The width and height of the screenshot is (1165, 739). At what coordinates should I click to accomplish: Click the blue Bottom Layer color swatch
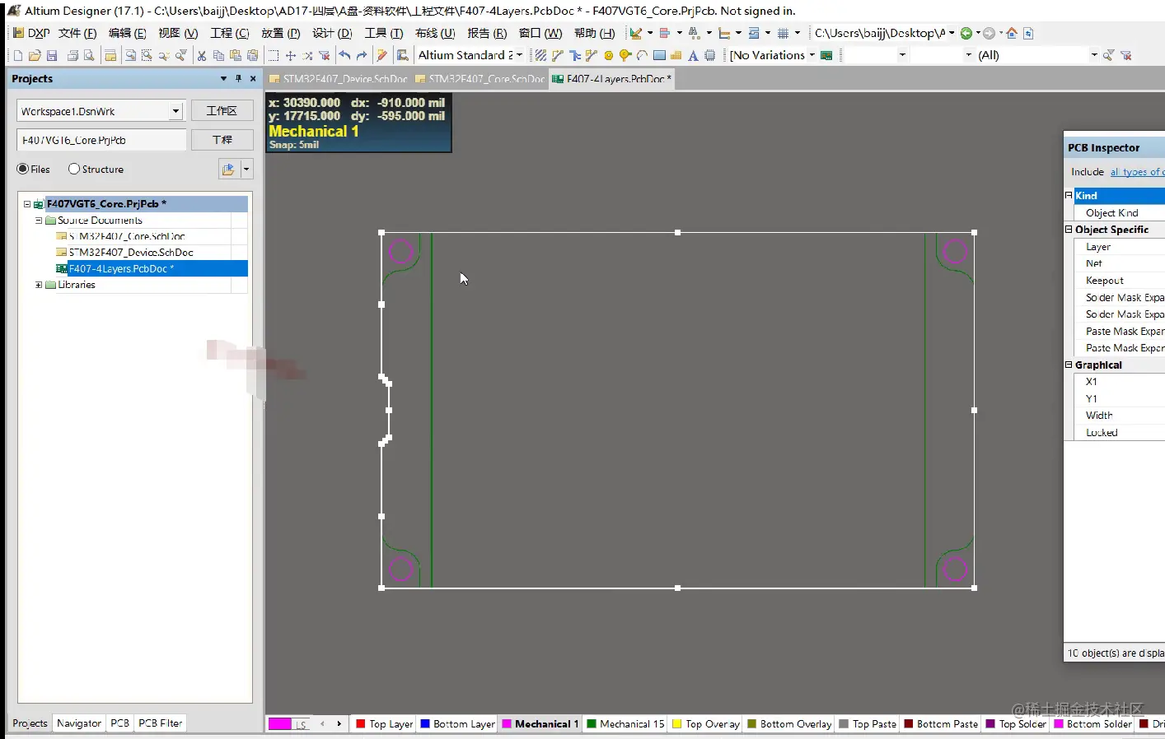pos(425,724)
